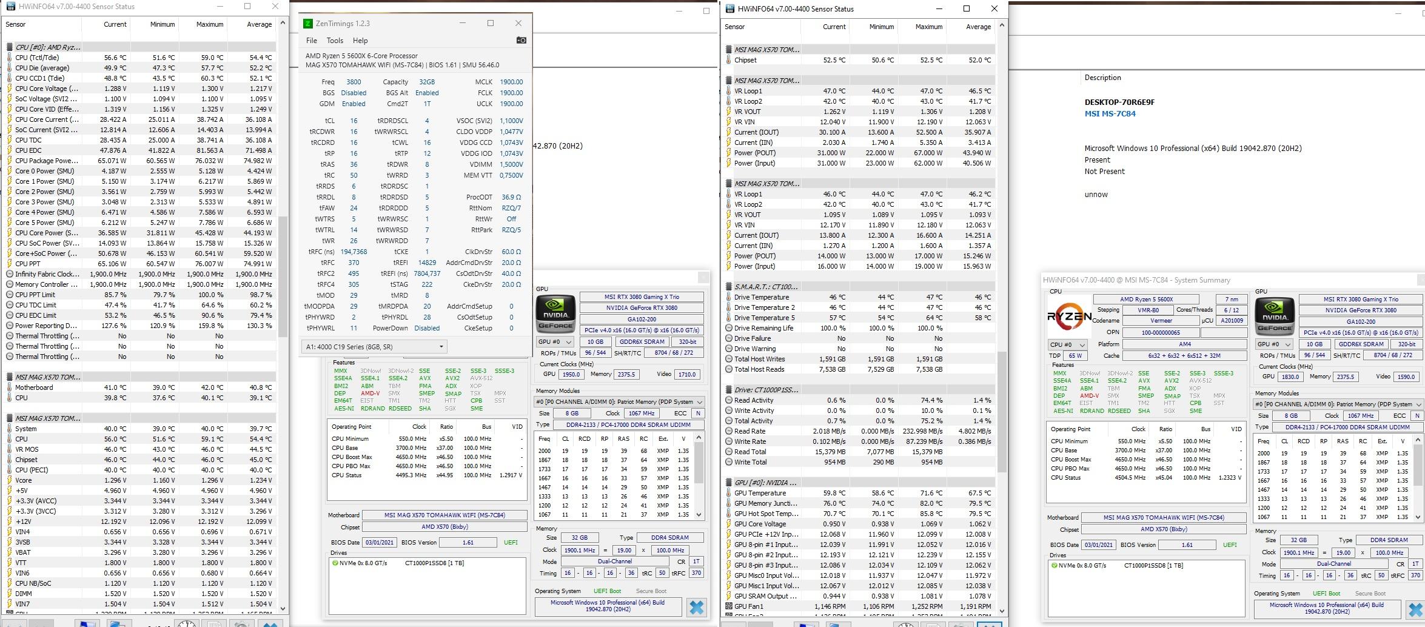Open the ZenTimings File menu
Viewport: 1425px width, 627px height.
(312, 41)
